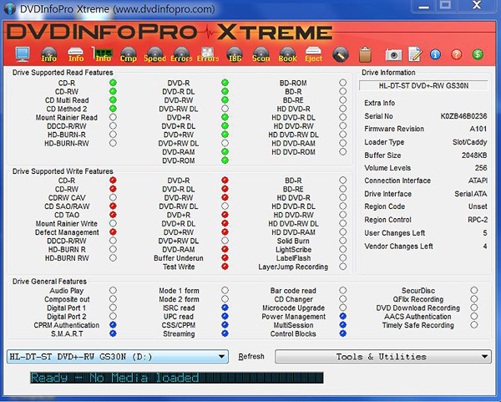
Task: Open the Scan disc tool
Action: [261, 54]
